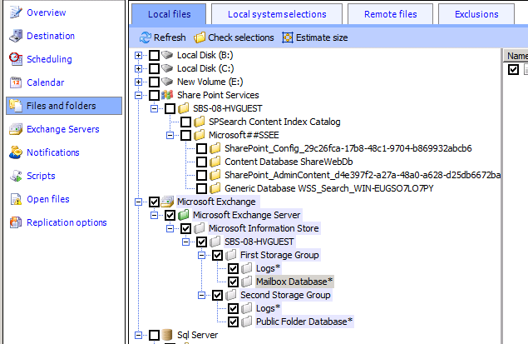Click the Local Disk (C:) drive icon
This screenshot has width=528, height=344.
tap(167, 68)
